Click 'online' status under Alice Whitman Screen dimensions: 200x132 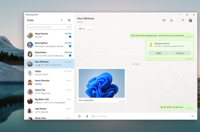(80, 22)
